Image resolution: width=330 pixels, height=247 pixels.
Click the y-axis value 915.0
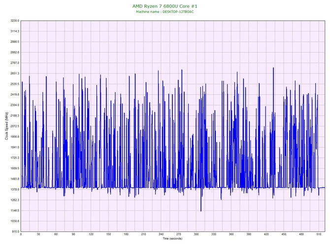click(15, 232)
